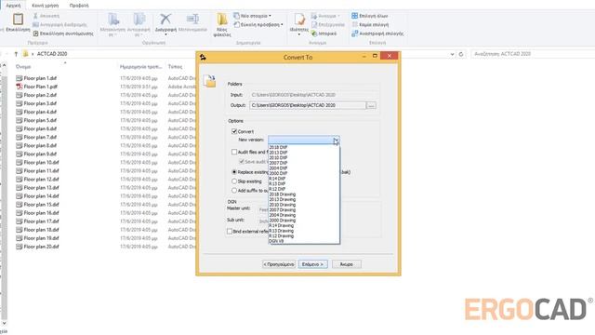Switch to the Προβολή ribbon tab
The width and height of the screenshot is (595, 335).
(x=79, y=6)
